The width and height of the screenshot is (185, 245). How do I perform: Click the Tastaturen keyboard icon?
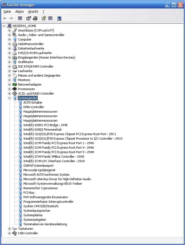(x=15, y=229)
